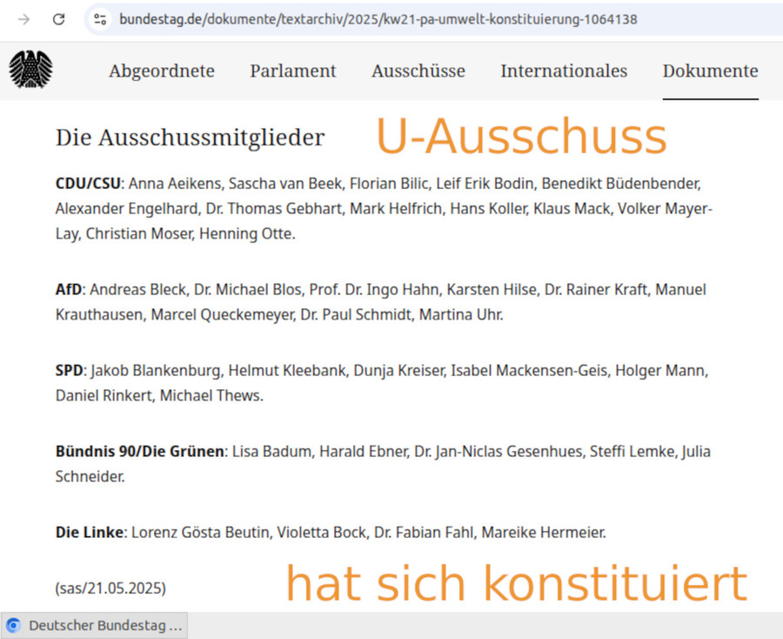783x639 pixels.
Task: Click the orange U-Ausschuss overlay text
Action: click(520, 138)
